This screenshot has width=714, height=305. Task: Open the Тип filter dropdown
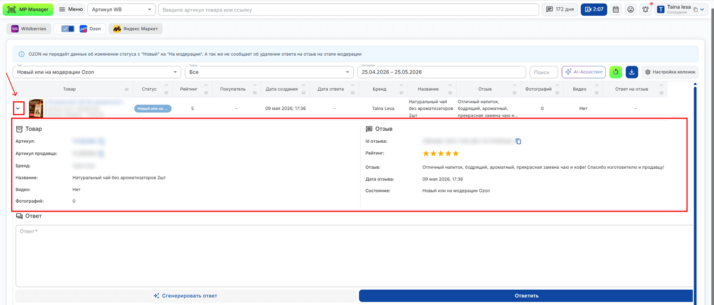[97, 72]
